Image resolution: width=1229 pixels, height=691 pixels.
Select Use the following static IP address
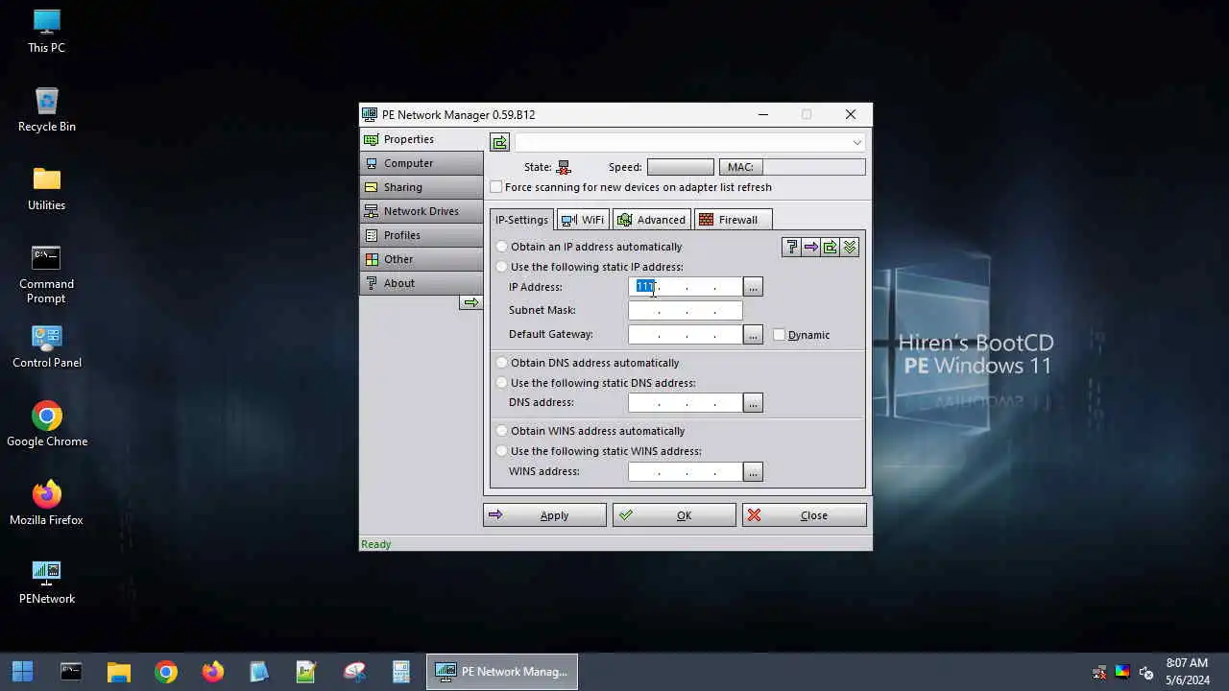point(501,267)
